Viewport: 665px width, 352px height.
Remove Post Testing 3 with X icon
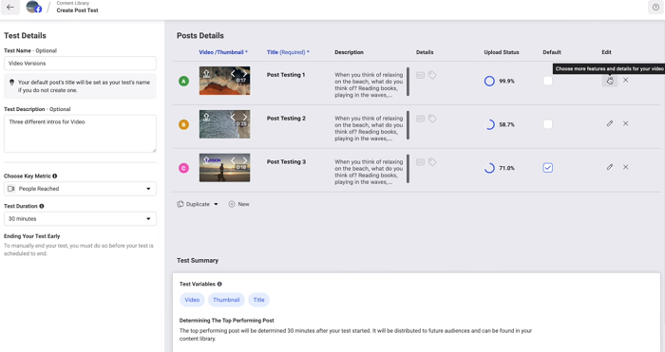coord(625,167)
